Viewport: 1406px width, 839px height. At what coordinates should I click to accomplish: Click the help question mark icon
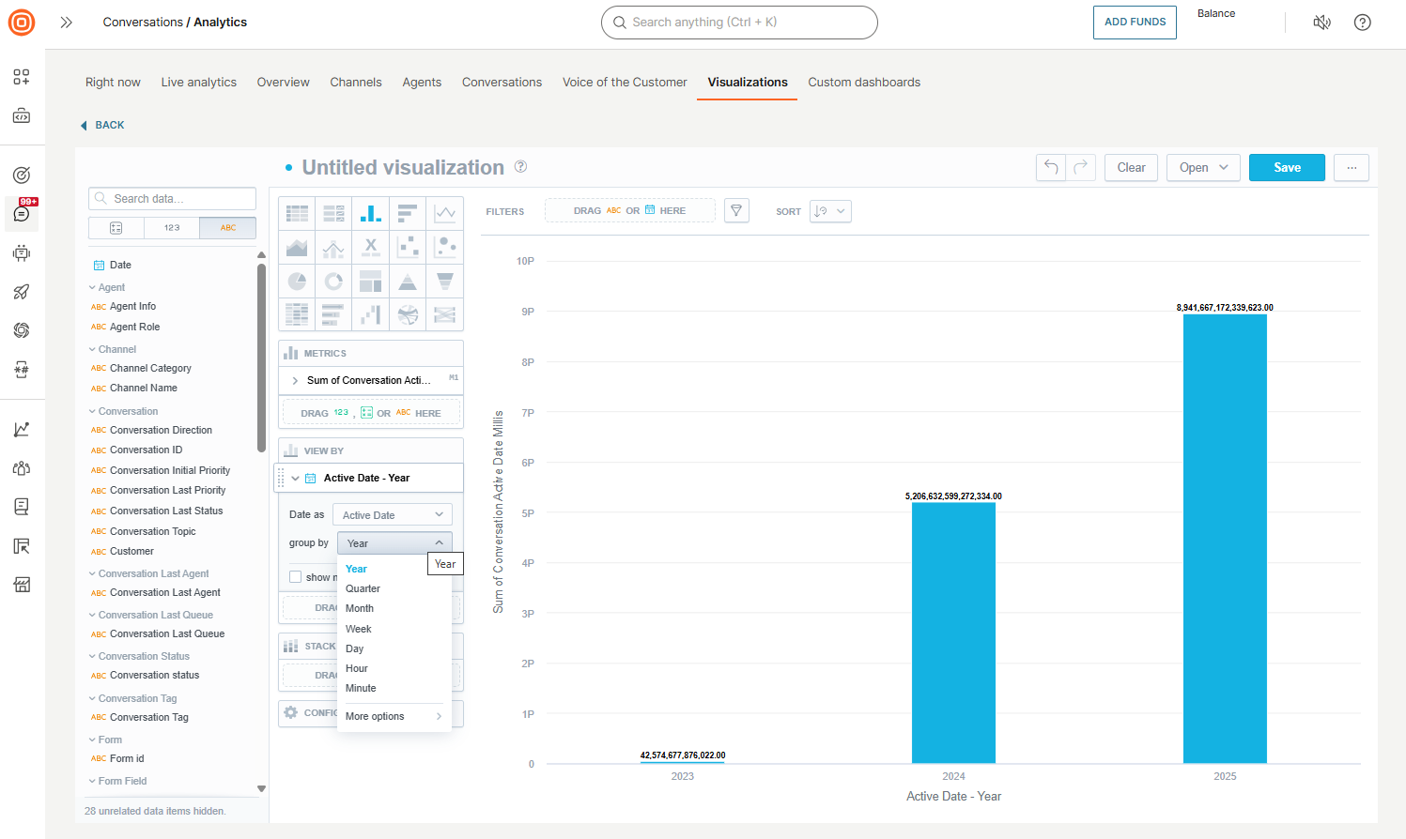coord(1363,22)
